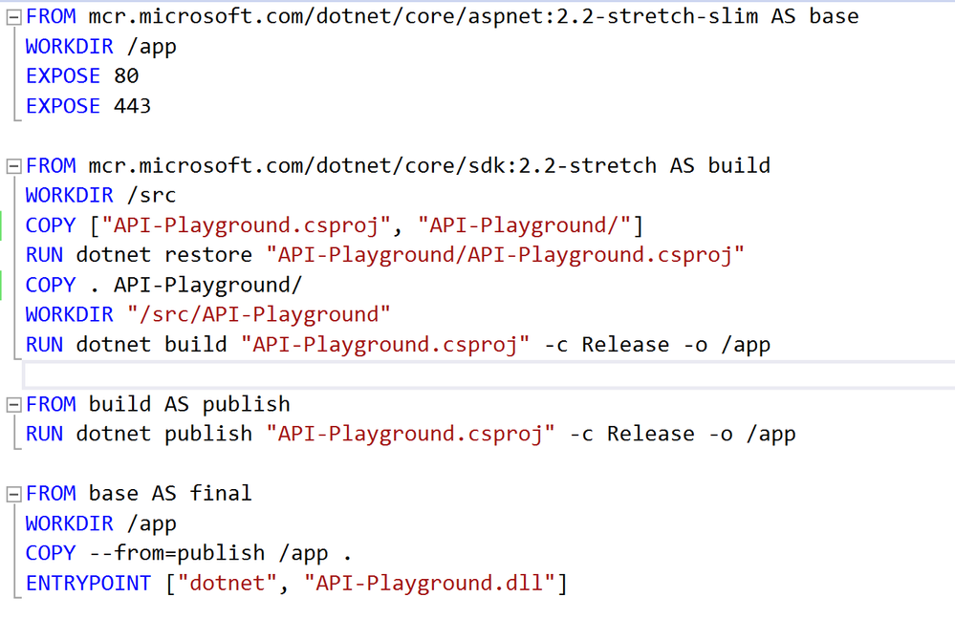Click the highlighted empty line below dotnet build
The height and width of the screenshot is (640, 955).
point(478,373)
